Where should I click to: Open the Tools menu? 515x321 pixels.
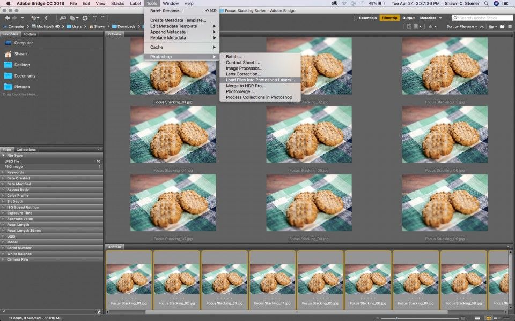tap(152, 3)
